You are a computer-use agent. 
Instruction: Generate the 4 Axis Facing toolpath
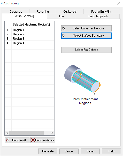(x=48, y=151)
